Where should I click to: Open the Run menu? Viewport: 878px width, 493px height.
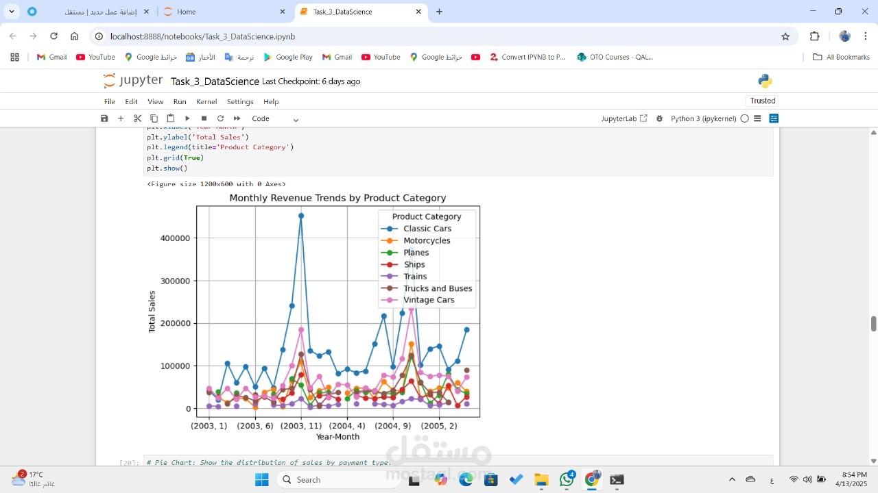pyautogui.click(x=180, y=101)
